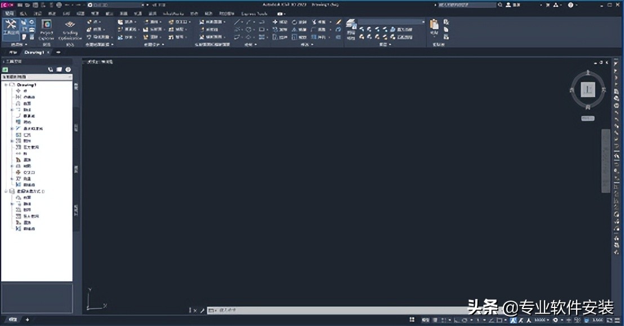Click the title bar search input box

click(467, 4)
